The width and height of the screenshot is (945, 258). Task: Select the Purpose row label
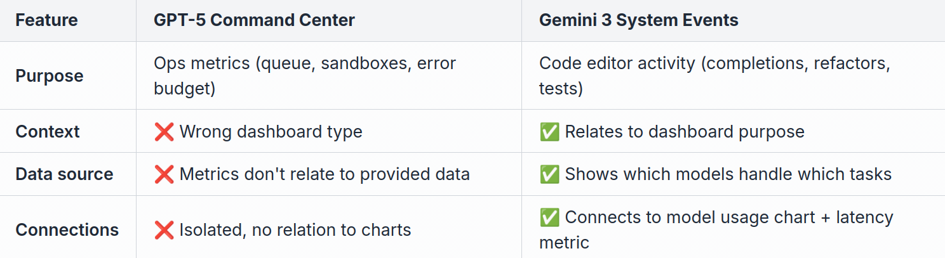tap(50, 76)
